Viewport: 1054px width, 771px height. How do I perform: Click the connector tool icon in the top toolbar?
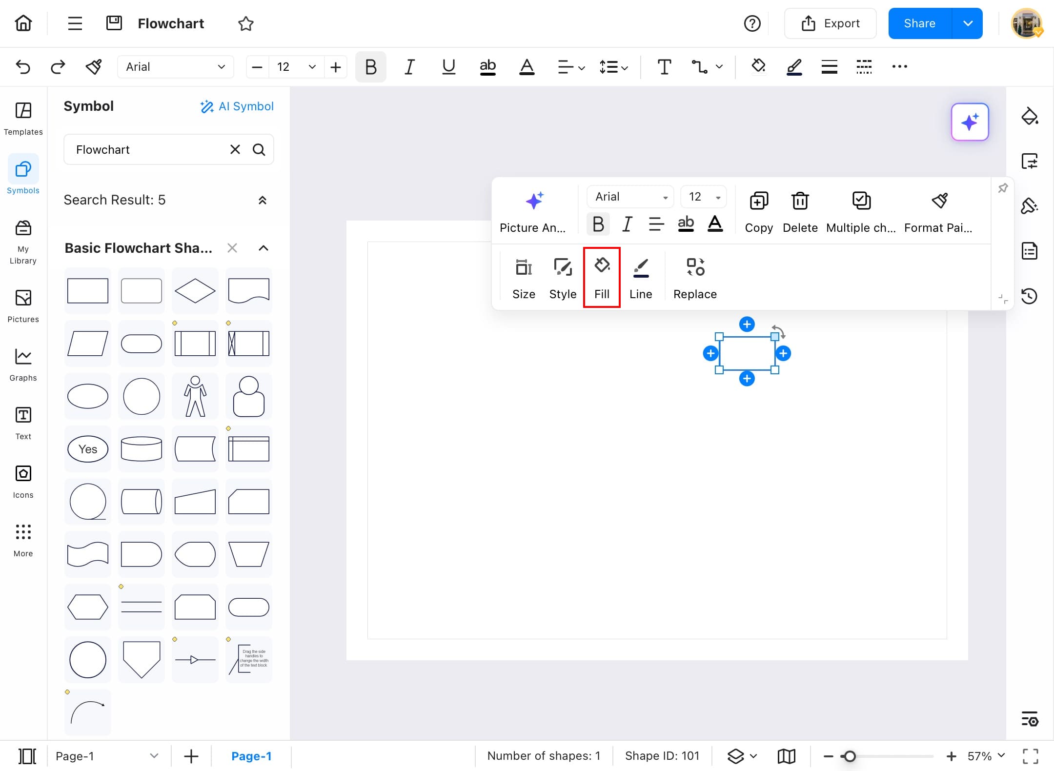point(699,67)
